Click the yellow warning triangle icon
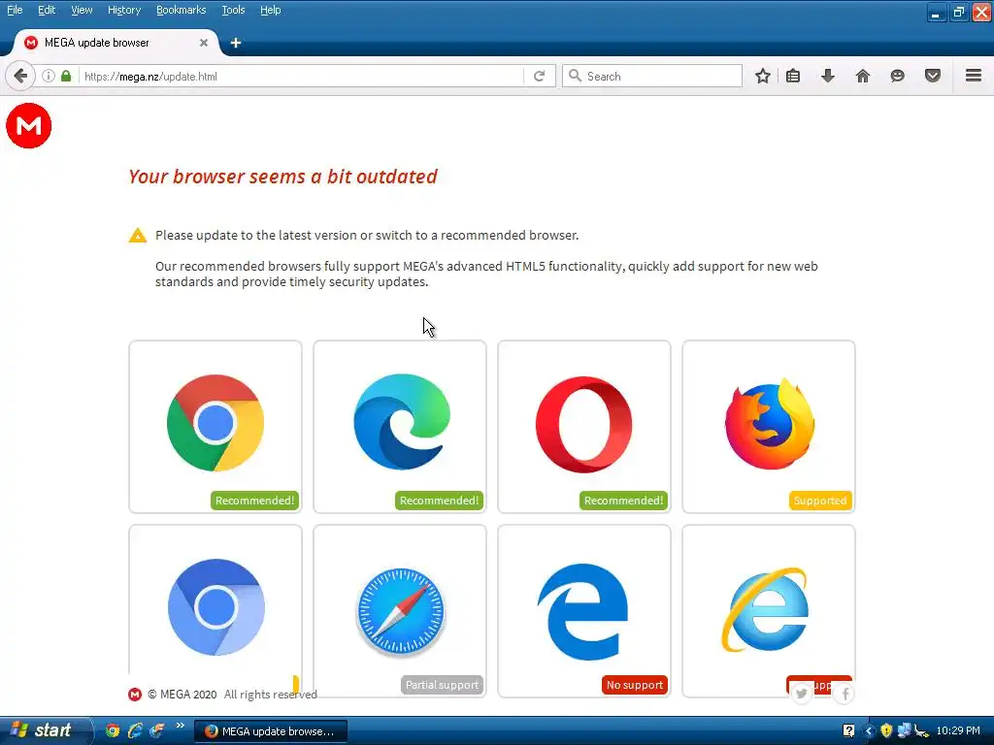The image size is (994, 745). point(138,236)
